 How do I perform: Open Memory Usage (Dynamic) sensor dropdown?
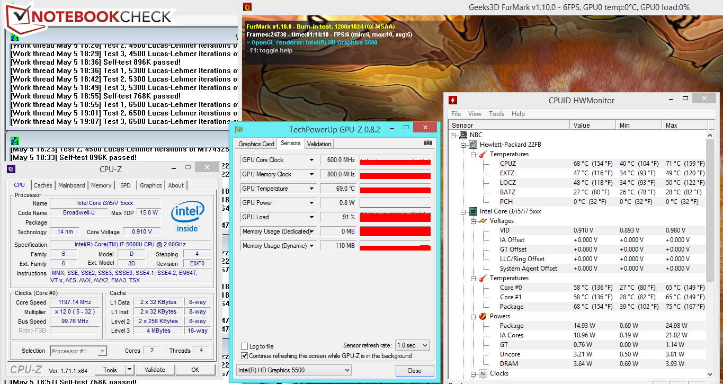click(311, 246)
